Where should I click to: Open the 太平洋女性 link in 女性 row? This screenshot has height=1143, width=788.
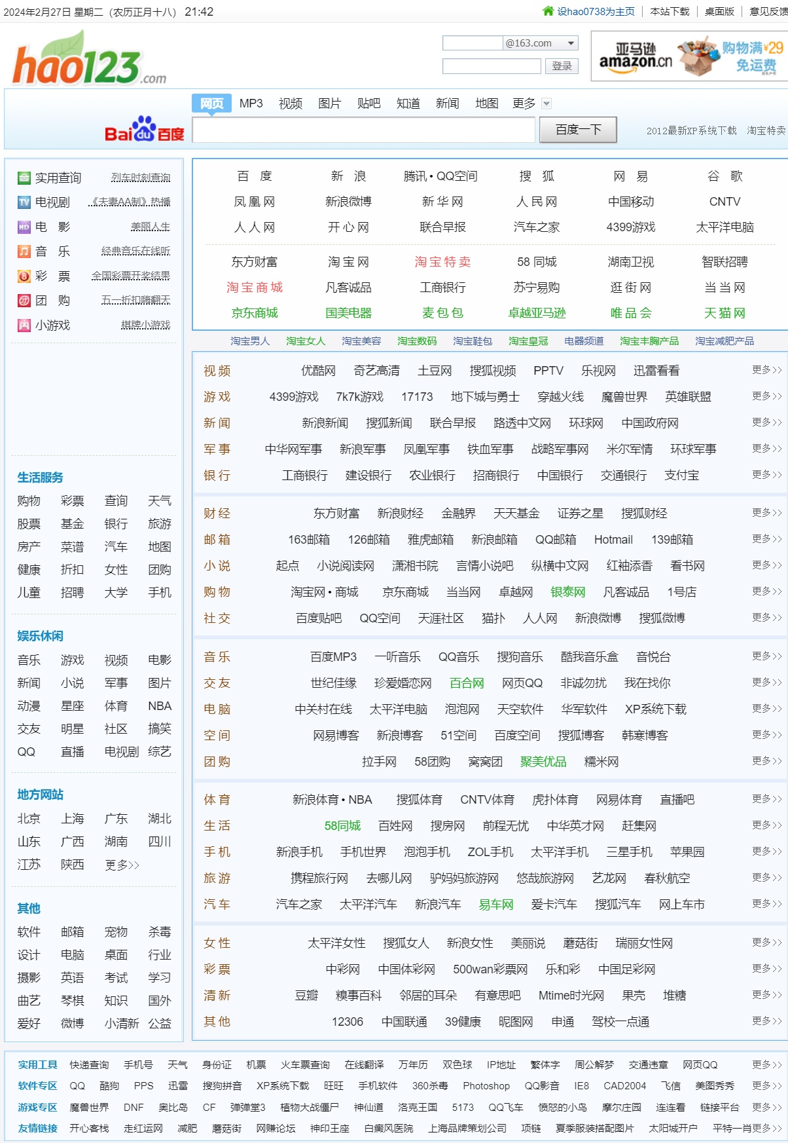click(336, 943)
